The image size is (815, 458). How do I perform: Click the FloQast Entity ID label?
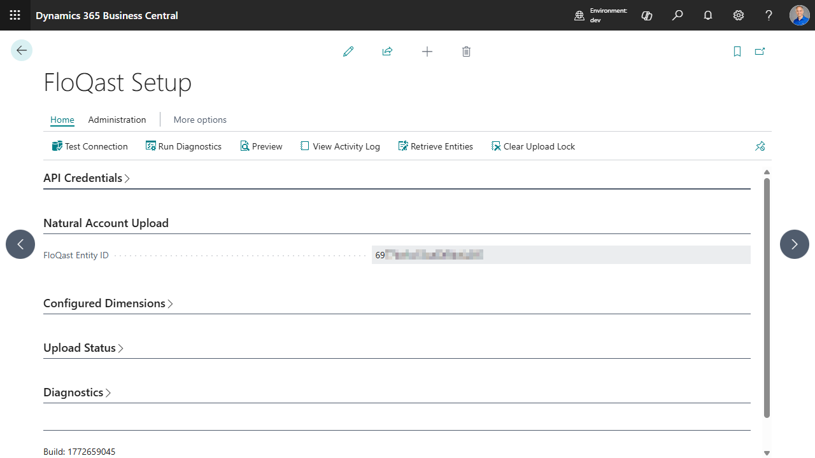click(76, 255)
